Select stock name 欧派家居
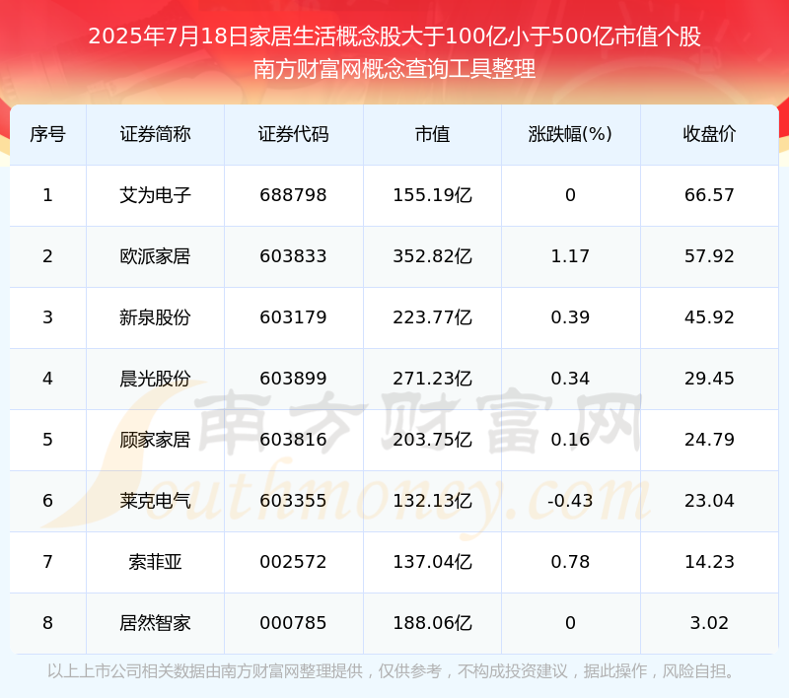Image resolution: width=789 pixels, height=698 pixels. (155, 256)
